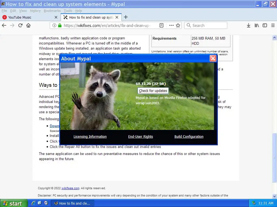Open the History menu
This screenshot has width=277, height=207.
[35, 11]
